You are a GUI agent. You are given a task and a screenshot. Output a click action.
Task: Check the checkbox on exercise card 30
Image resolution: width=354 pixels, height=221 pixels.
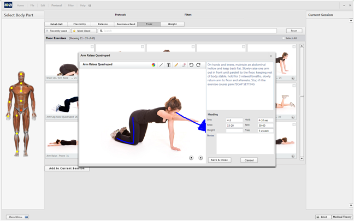(294, 86)
